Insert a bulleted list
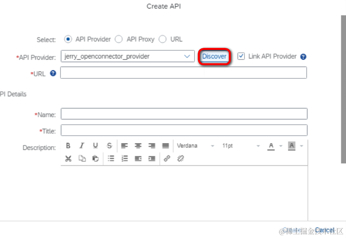346x238 pixels. (111, 158)
